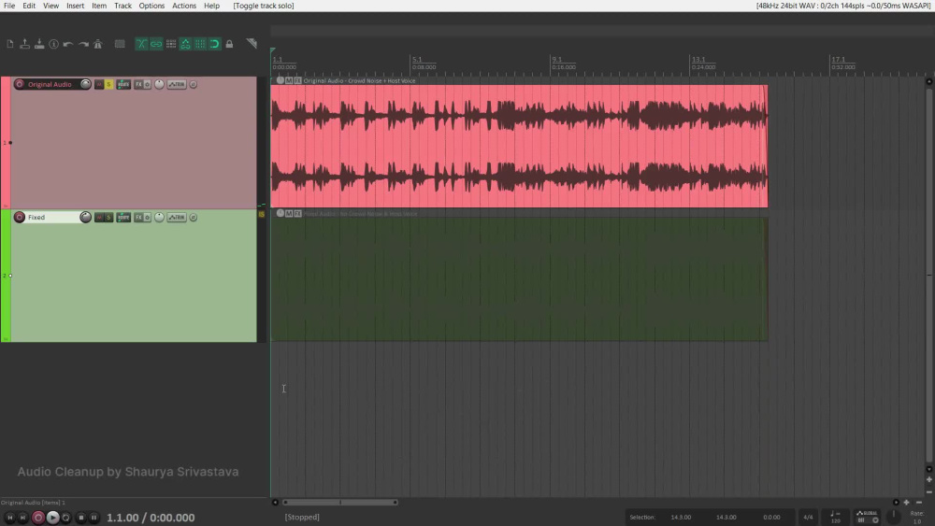Toggle snap magnet toolbar icon

pos(215,44)
